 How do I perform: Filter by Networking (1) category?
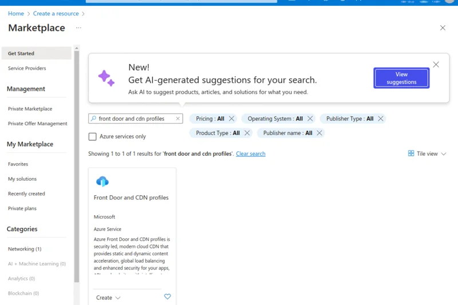coord(25,249)
